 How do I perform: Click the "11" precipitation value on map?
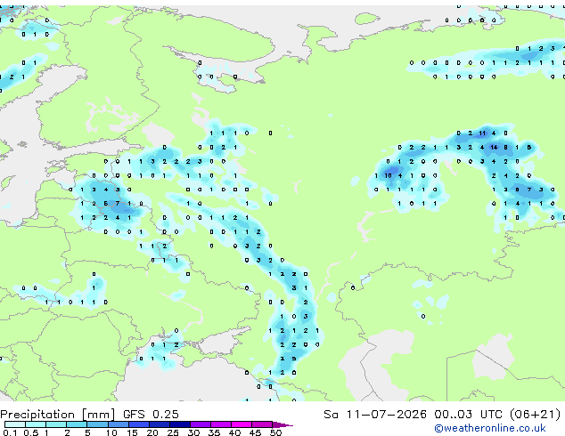[x=482, y=133]
